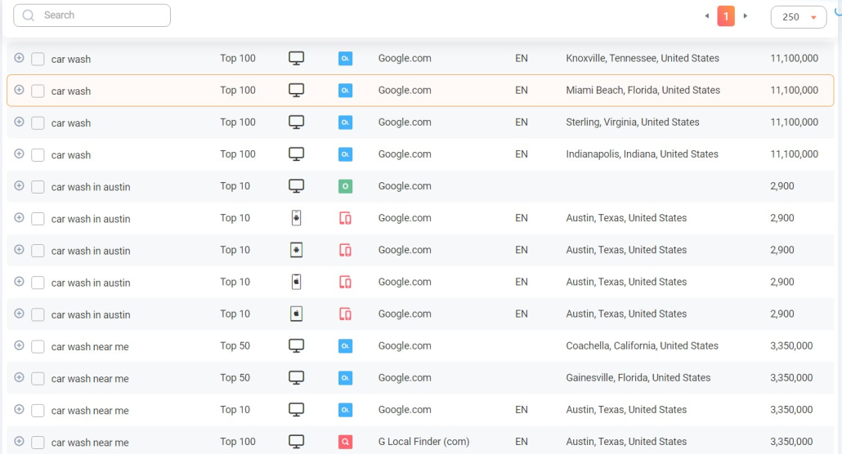
Task: Click the red mobile search icon in iPhone row
Action: 345,283
